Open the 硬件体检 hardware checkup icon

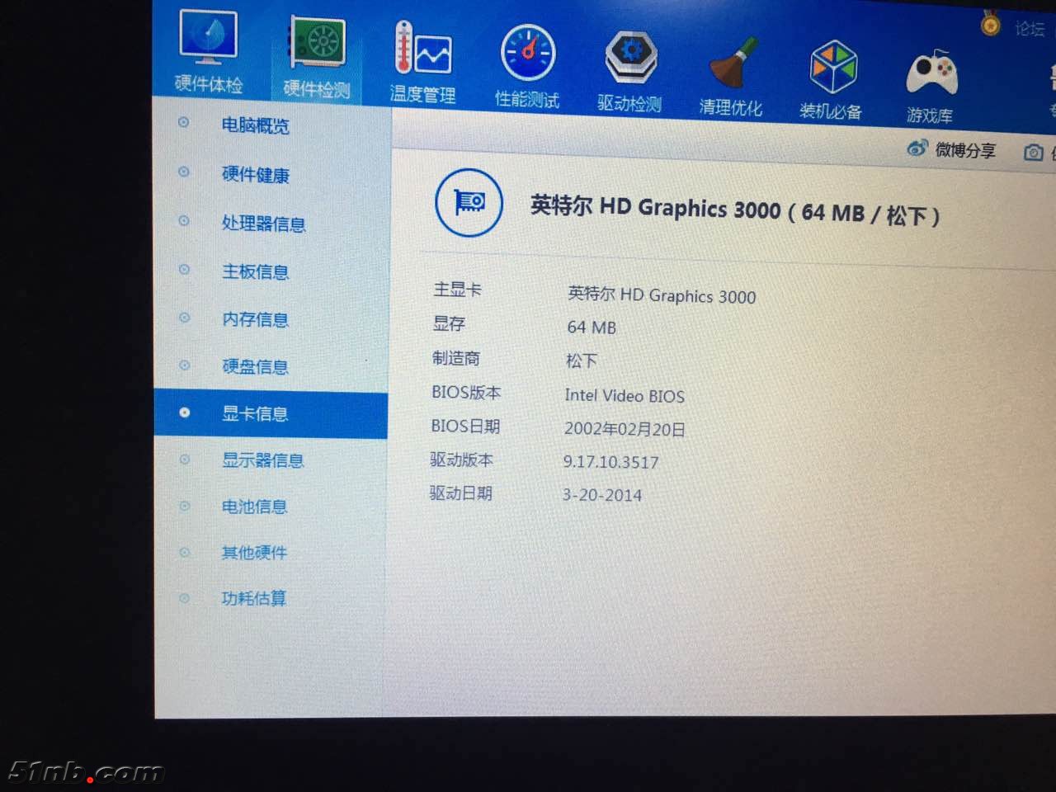pos(208,40)
